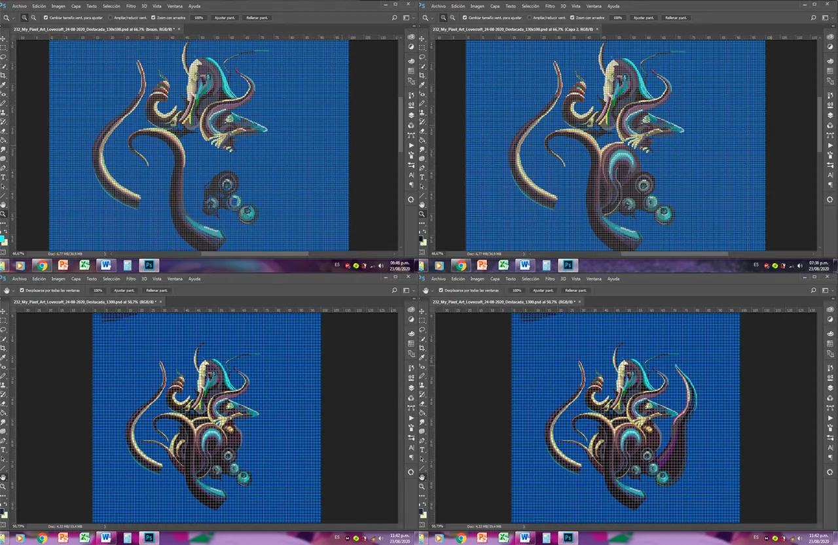Toggle 'Cambiar tamaño vent. para ajustar' in the top-left window
838x545 pixels.
click(46, 18)
